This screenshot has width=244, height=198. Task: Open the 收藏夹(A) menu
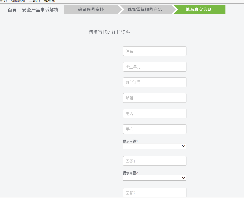18,1
